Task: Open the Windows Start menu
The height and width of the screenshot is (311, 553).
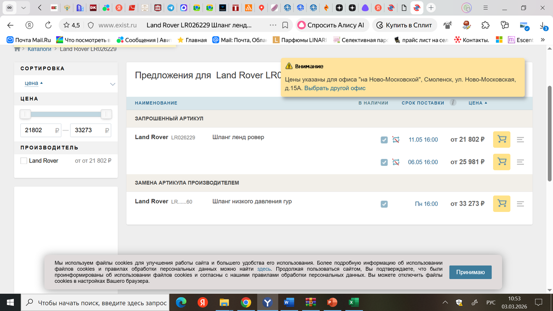Action: pos(11,302)
